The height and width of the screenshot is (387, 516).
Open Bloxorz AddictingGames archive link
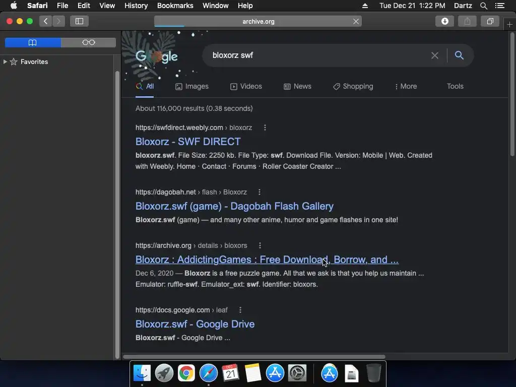coord(267,260)
